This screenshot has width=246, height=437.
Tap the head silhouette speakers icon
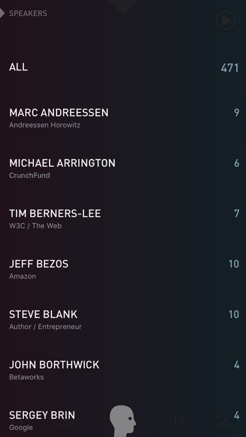(123, 421)
